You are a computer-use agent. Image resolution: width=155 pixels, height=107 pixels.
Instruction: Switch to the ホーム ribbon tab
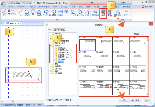click(11, 7)
